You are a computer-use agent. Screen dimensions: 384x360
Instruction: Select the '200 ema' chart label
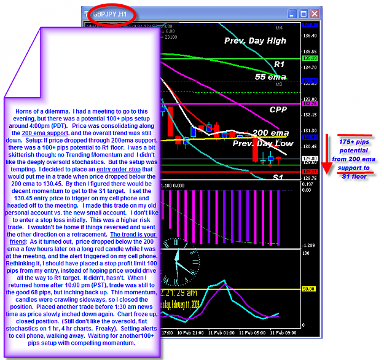click(270, 133)
